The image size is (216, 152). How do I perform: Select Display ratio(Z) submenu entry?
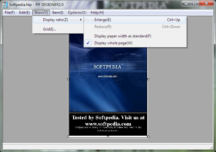click(58, 20)
